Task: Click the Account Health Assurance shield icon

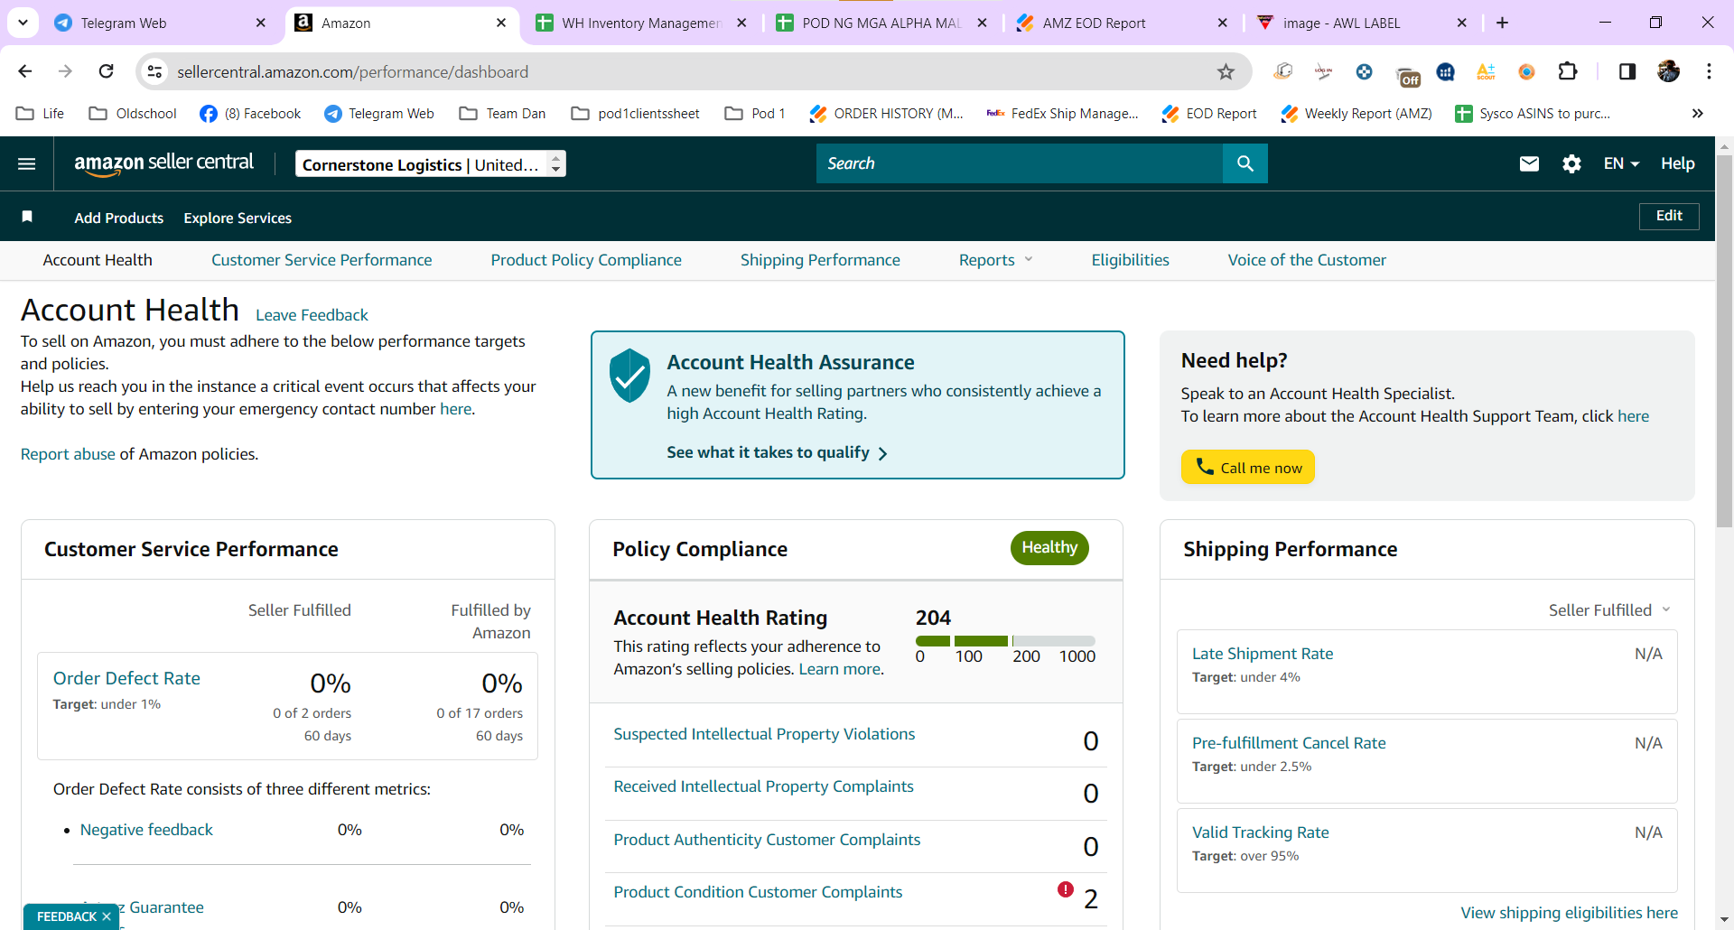Action: (x=629, y=375)
